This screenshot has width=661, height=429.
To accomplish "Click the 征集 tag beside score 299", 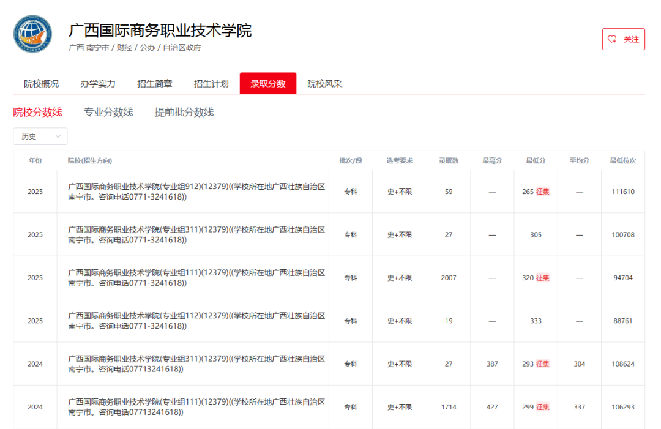I will coord(542,407).
